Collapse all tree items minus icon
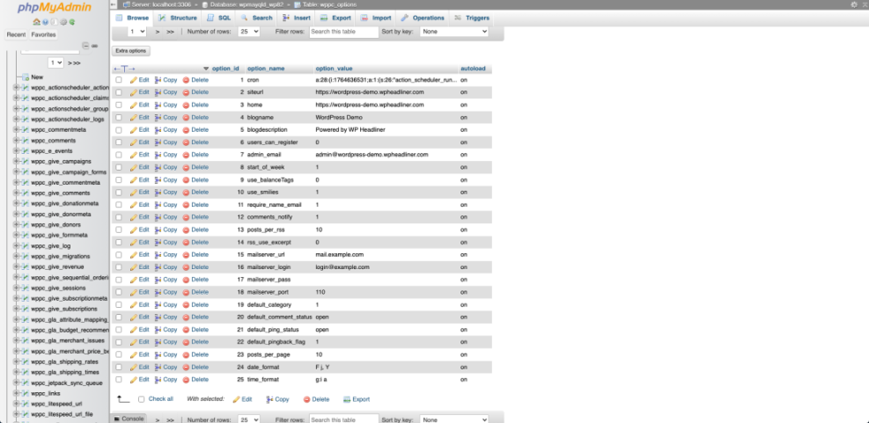 (86, 46)
